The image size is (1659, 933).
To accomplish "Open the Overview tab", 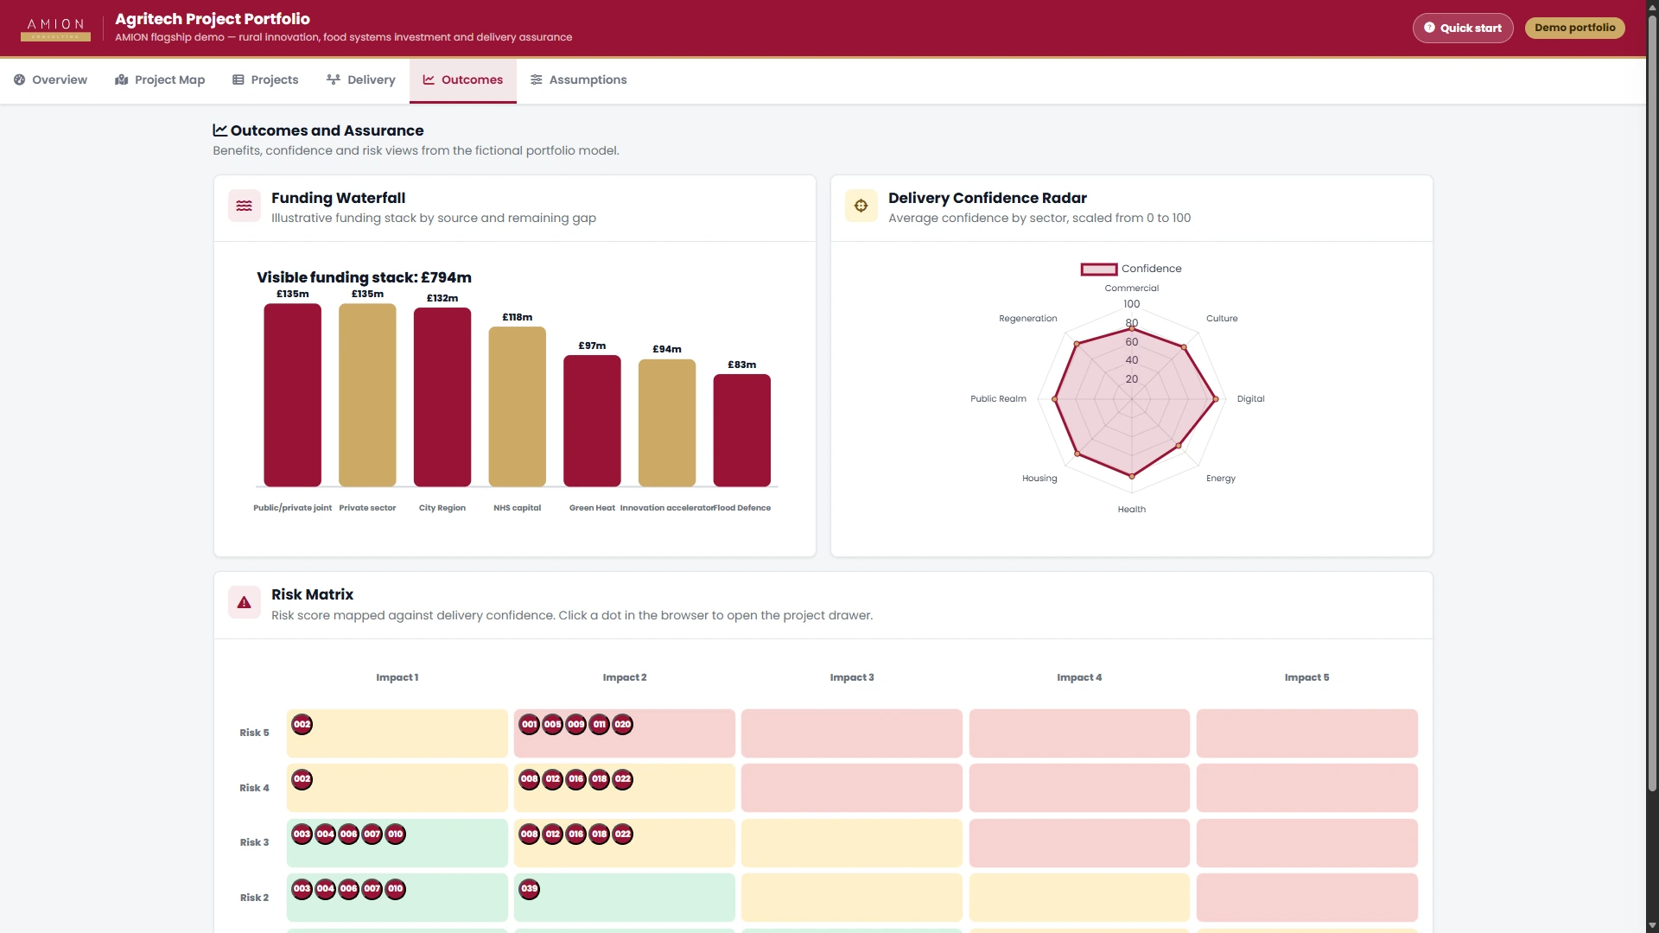I will click(x=50, y=79).
